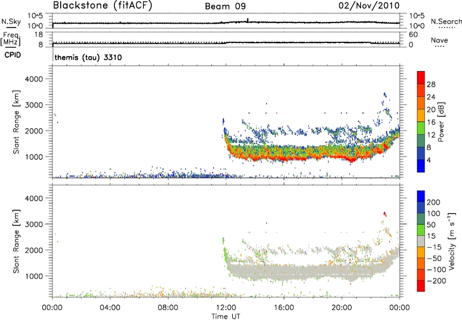Click the '20:00' time axis tick label

[x=342, y=308]
